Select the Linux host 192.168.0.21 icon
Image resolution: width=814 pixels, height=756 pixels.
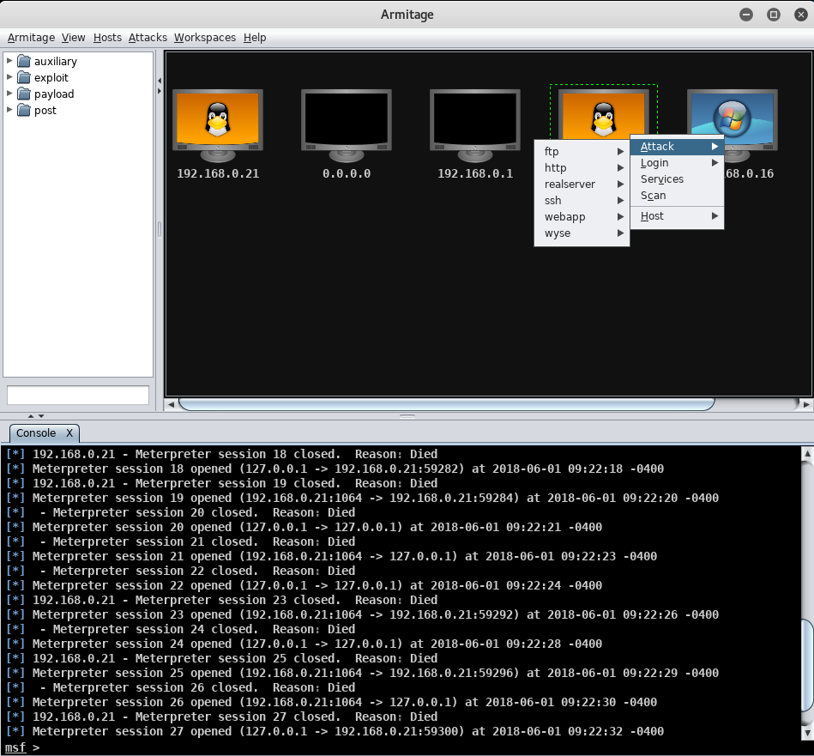218,125
